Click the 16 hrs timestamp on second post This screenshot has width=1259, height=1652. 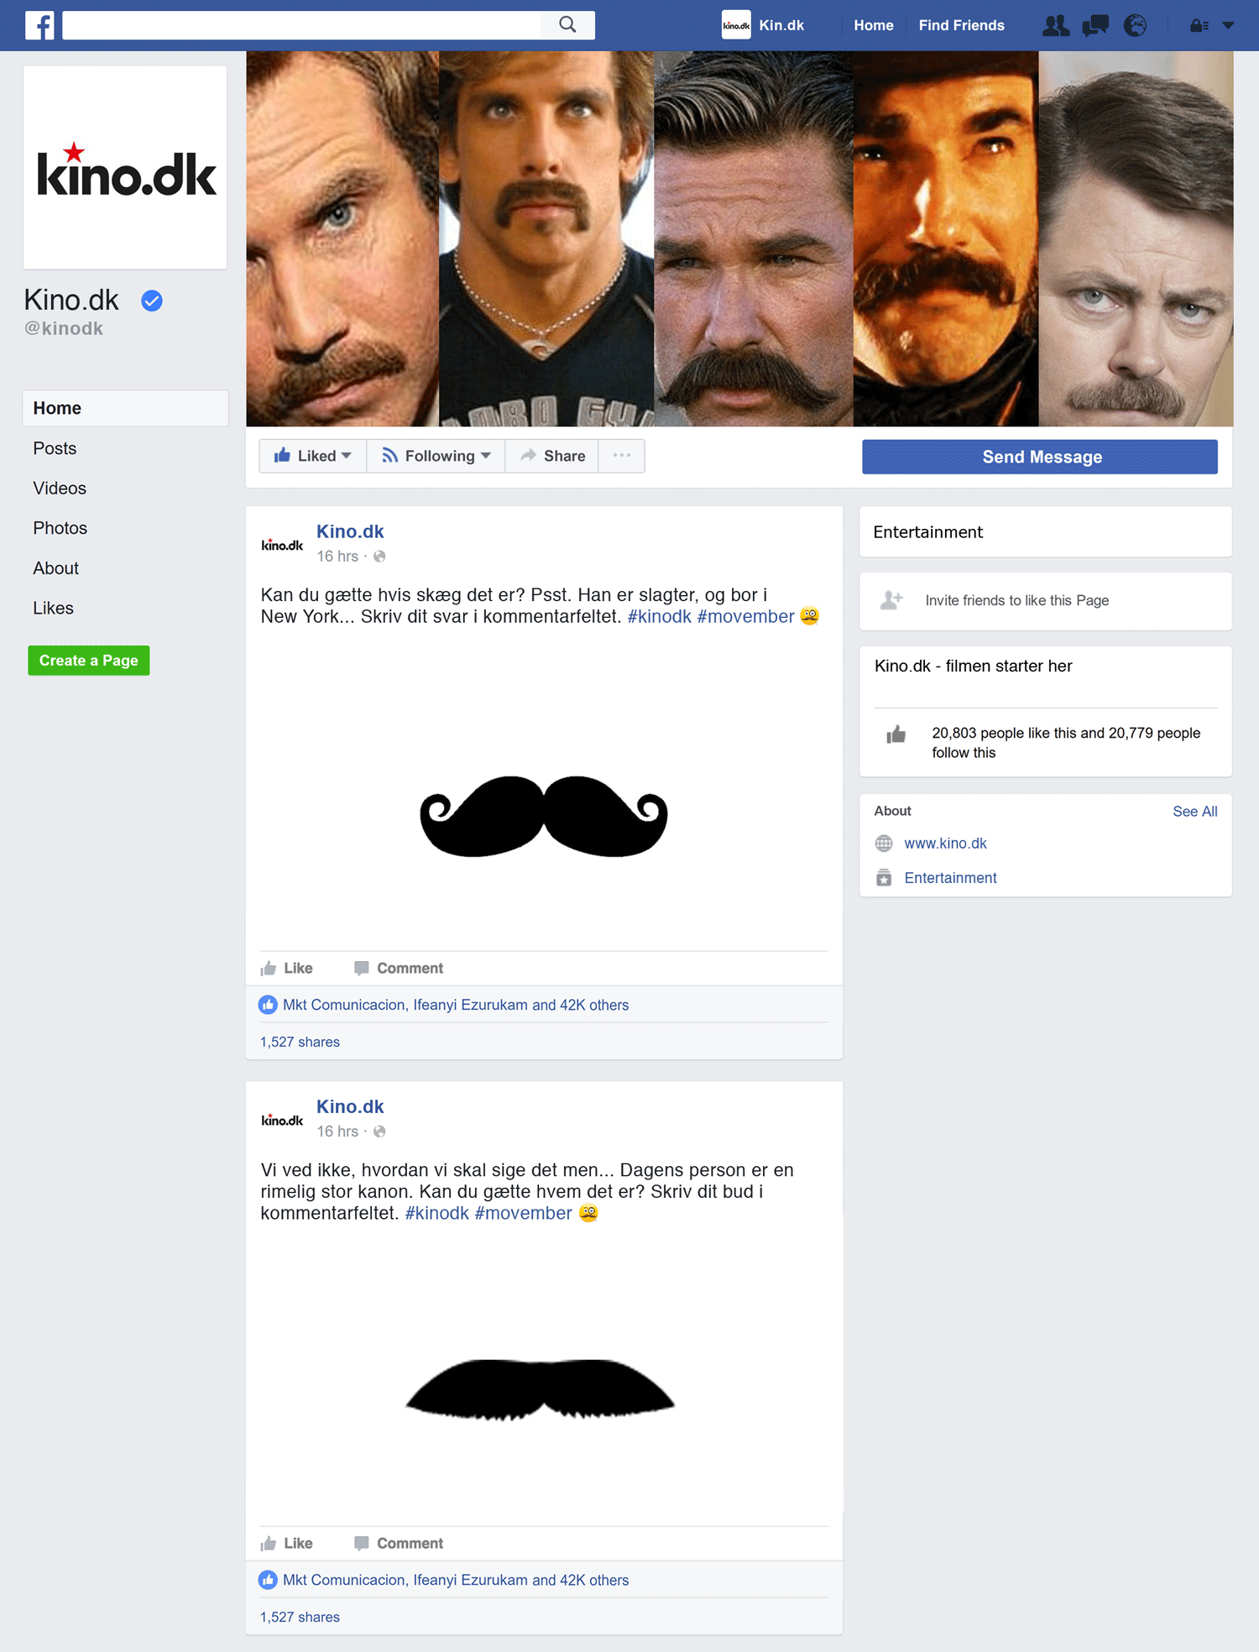click(x=337, y=1132)
